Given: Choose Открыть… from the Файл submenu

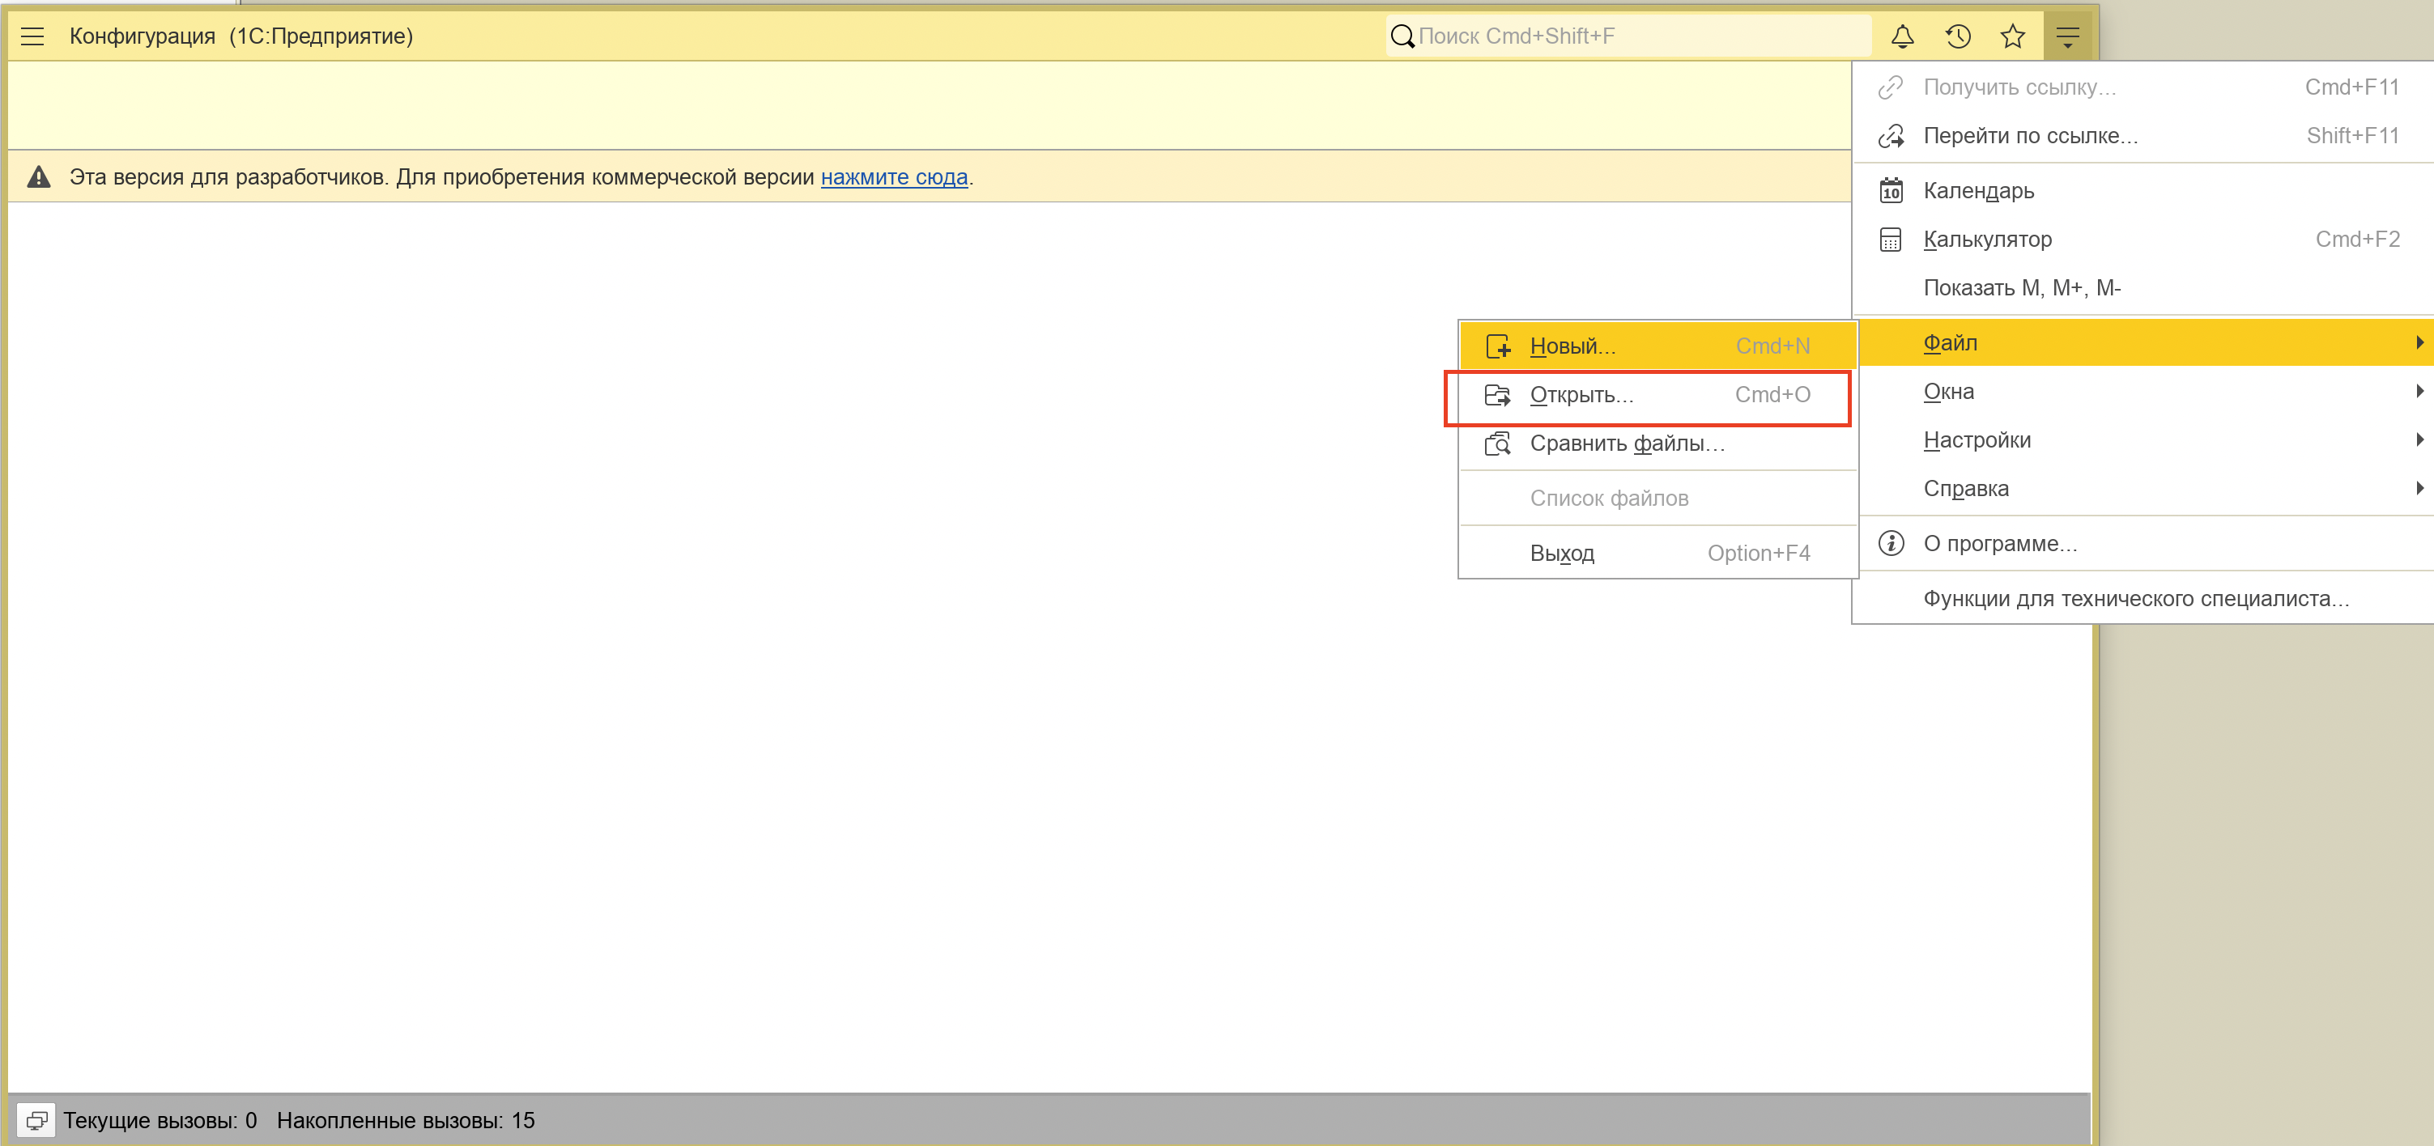Looking at the screenshot, I should pos(1658,395).
